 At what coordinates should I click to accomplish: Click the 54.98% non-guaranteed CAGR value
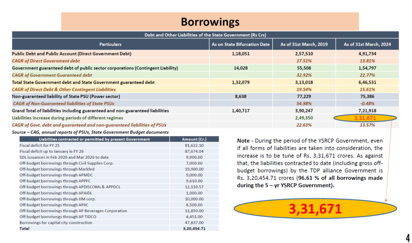point(304,103)
